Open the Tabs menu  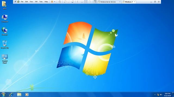point(41,2)
